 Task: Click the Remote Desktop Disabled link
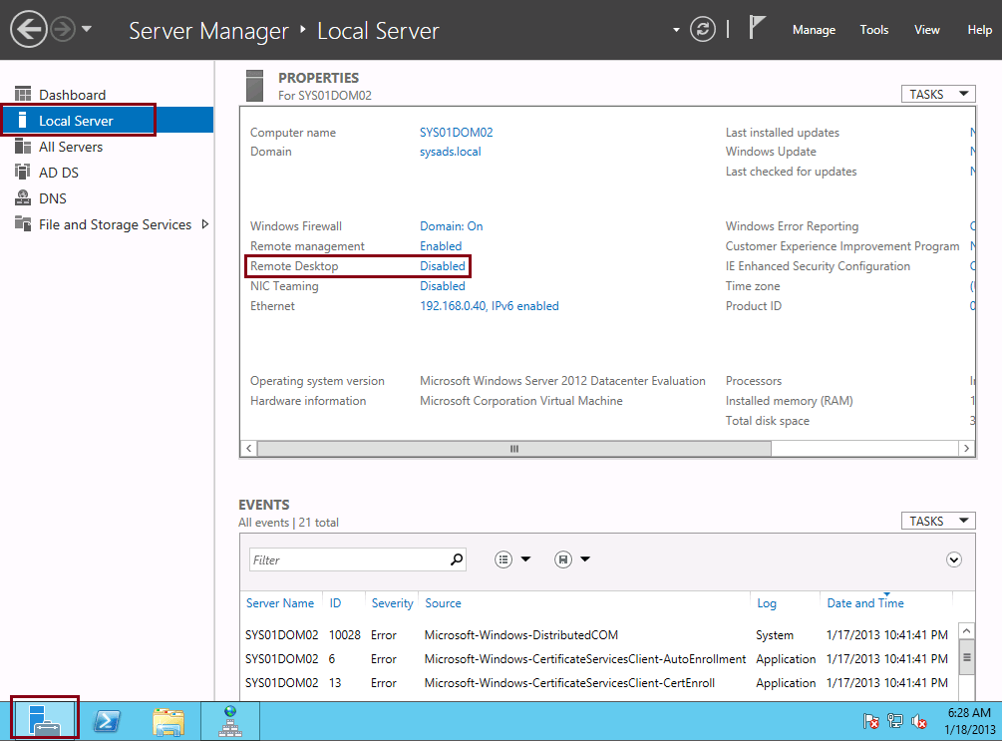pyautogui.click(x=443, y=266)
